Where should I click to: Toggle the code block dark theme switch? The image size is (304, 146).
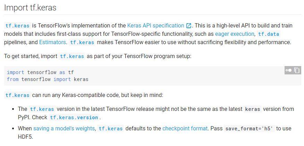[x=288, y=70]
